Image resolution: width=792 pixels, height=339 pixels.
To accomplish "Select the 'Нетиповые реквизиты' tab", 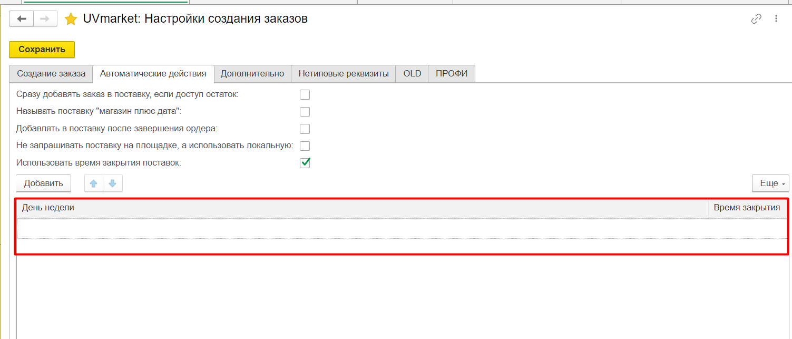I will click(x=344, y=74).
